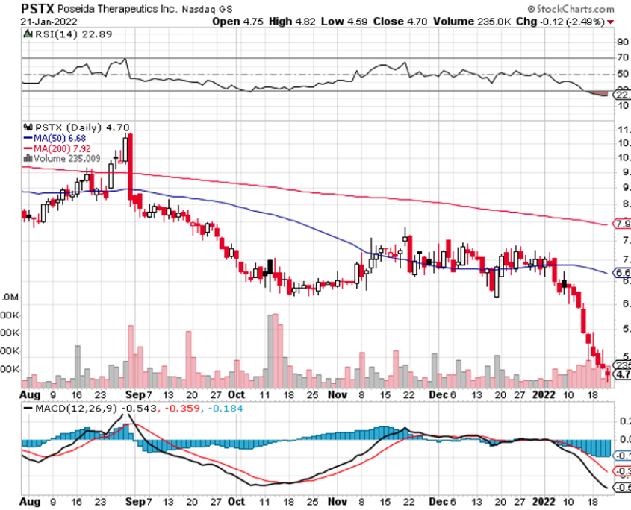Click the volume bars icon in legend
Image resolution: width=631 pixels, height=510 pixels.
click(29, 158)
